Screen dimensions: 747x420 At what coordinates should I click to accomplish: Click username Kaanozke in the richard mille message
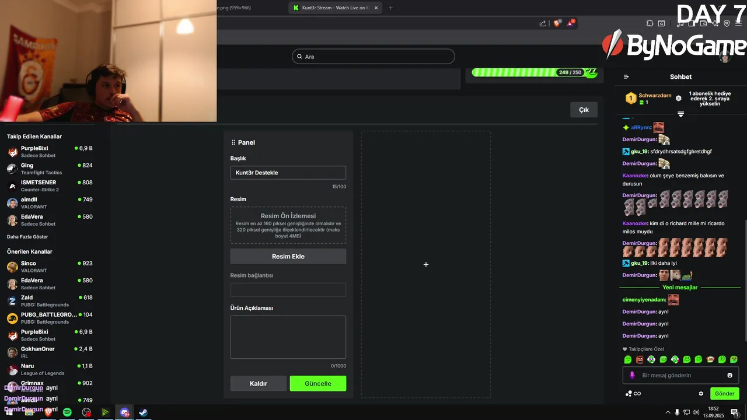635,223
